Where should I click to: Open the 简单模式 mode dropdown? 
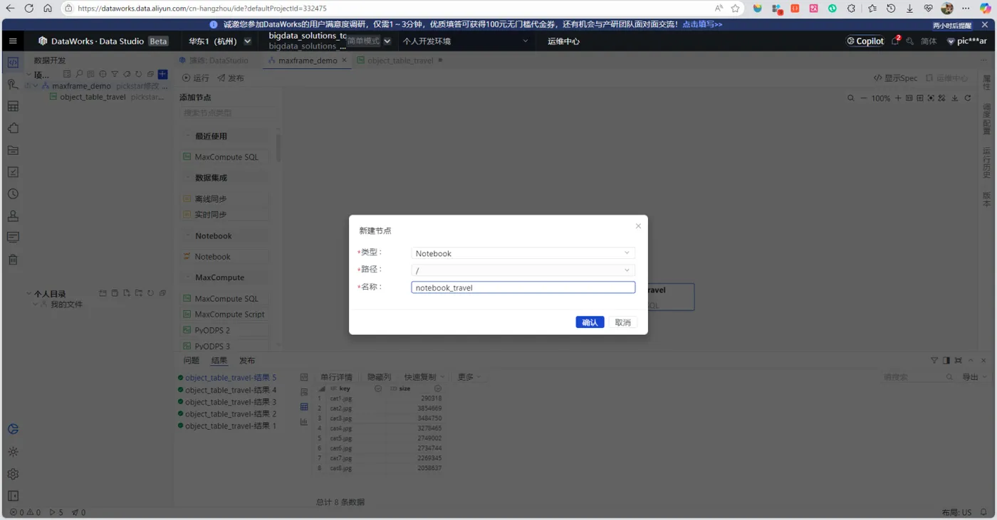coord(369,41)
